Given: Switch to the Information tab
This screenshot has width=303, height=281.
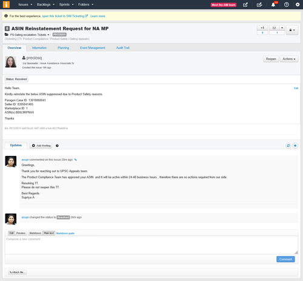Looking at the screenshot, I should tap(39, 48).
